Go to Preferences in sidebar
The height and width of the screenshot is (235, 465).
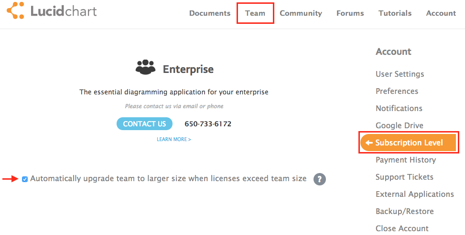pyautogui.click(x=397, y=91)
